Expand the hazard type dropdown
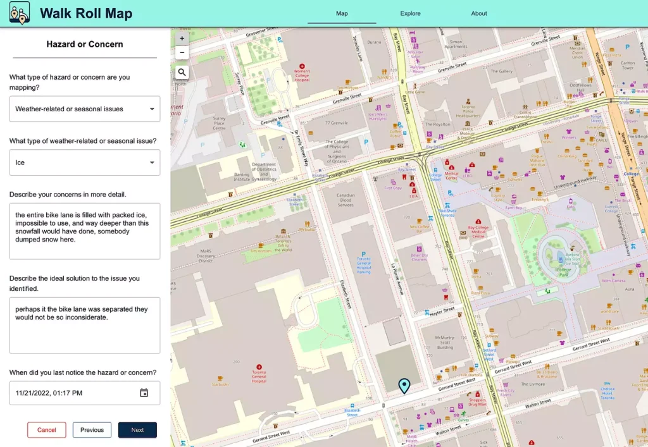This screenshot has width=648, height=447. (x=85, y=109)
